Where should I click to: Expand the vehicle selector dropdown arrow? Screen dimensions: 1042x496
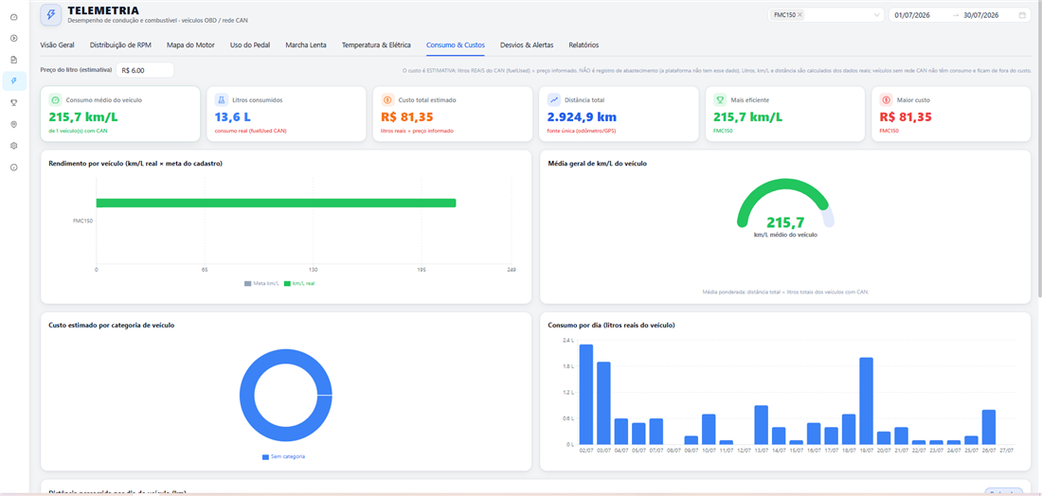pyautogui.click(x=876, y=14)
